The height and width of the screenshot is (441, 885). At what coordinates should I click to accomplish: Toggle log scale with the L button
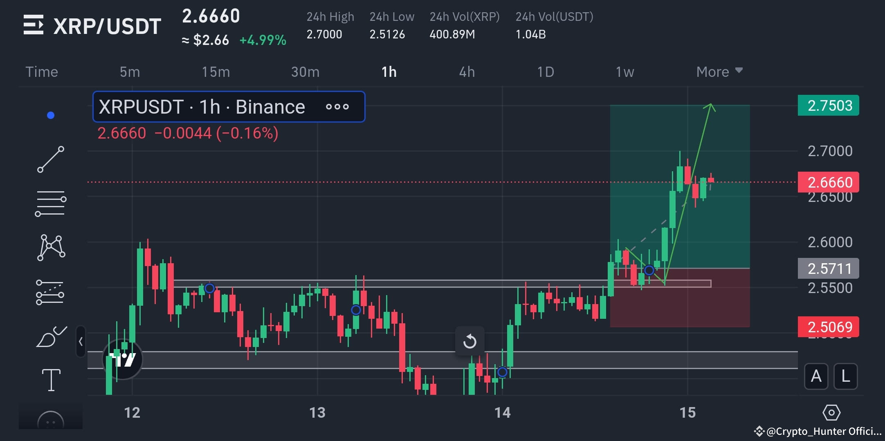pyautogui.click(x=845, y=376)
